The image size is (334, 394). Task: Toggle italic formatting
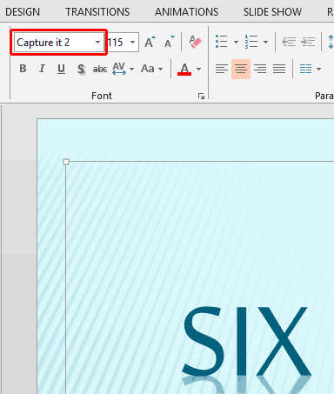point(42,69)
